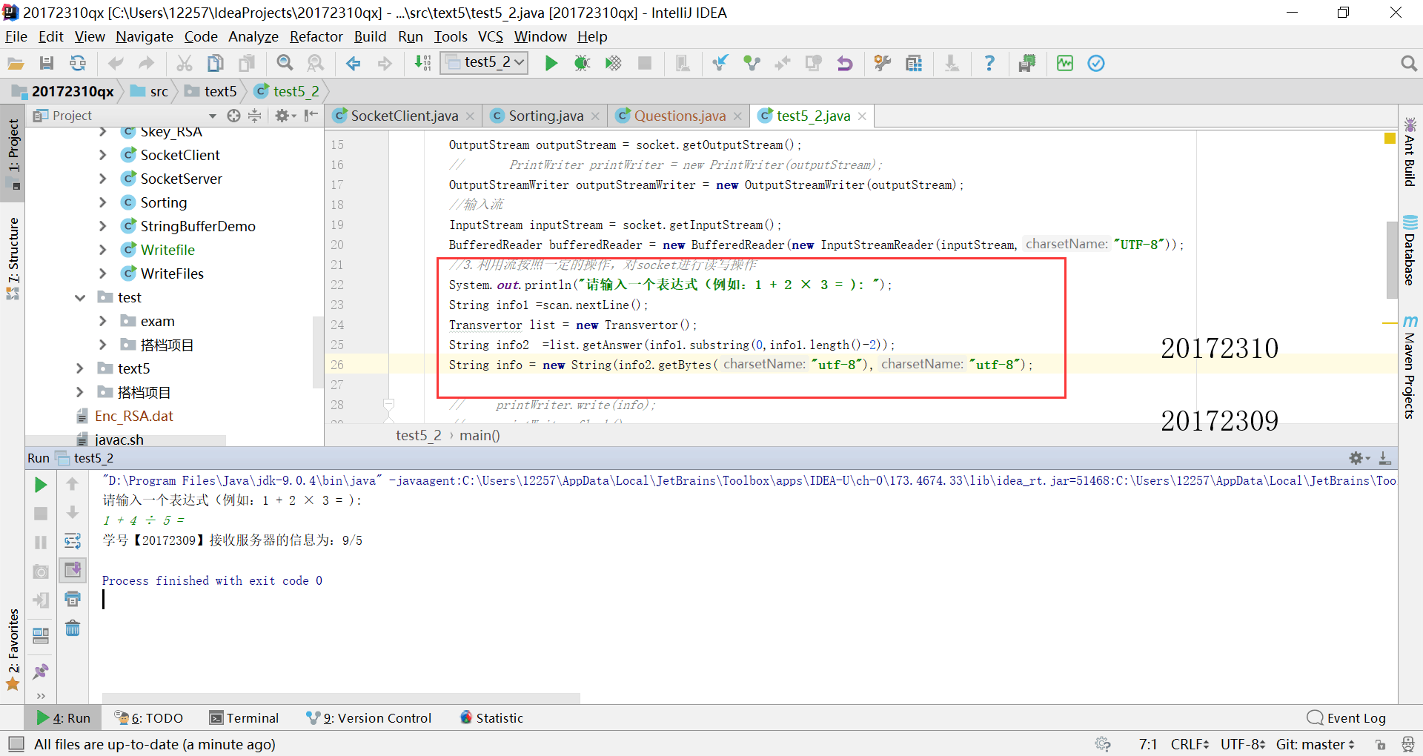Switch to the SocketClient.java editor tab
Screen dimensions: 1423x756
(404, 116)
